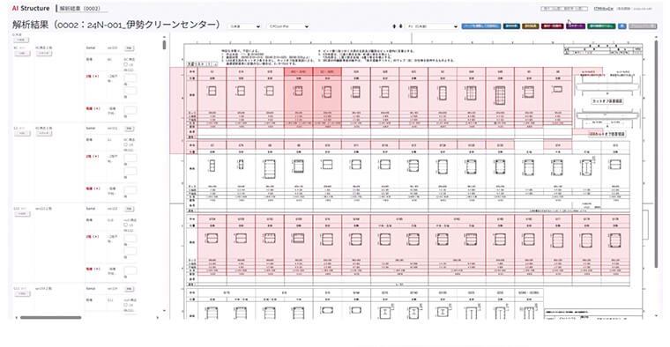
Task: Open the underlined user link in header
Action: point(603,9)
